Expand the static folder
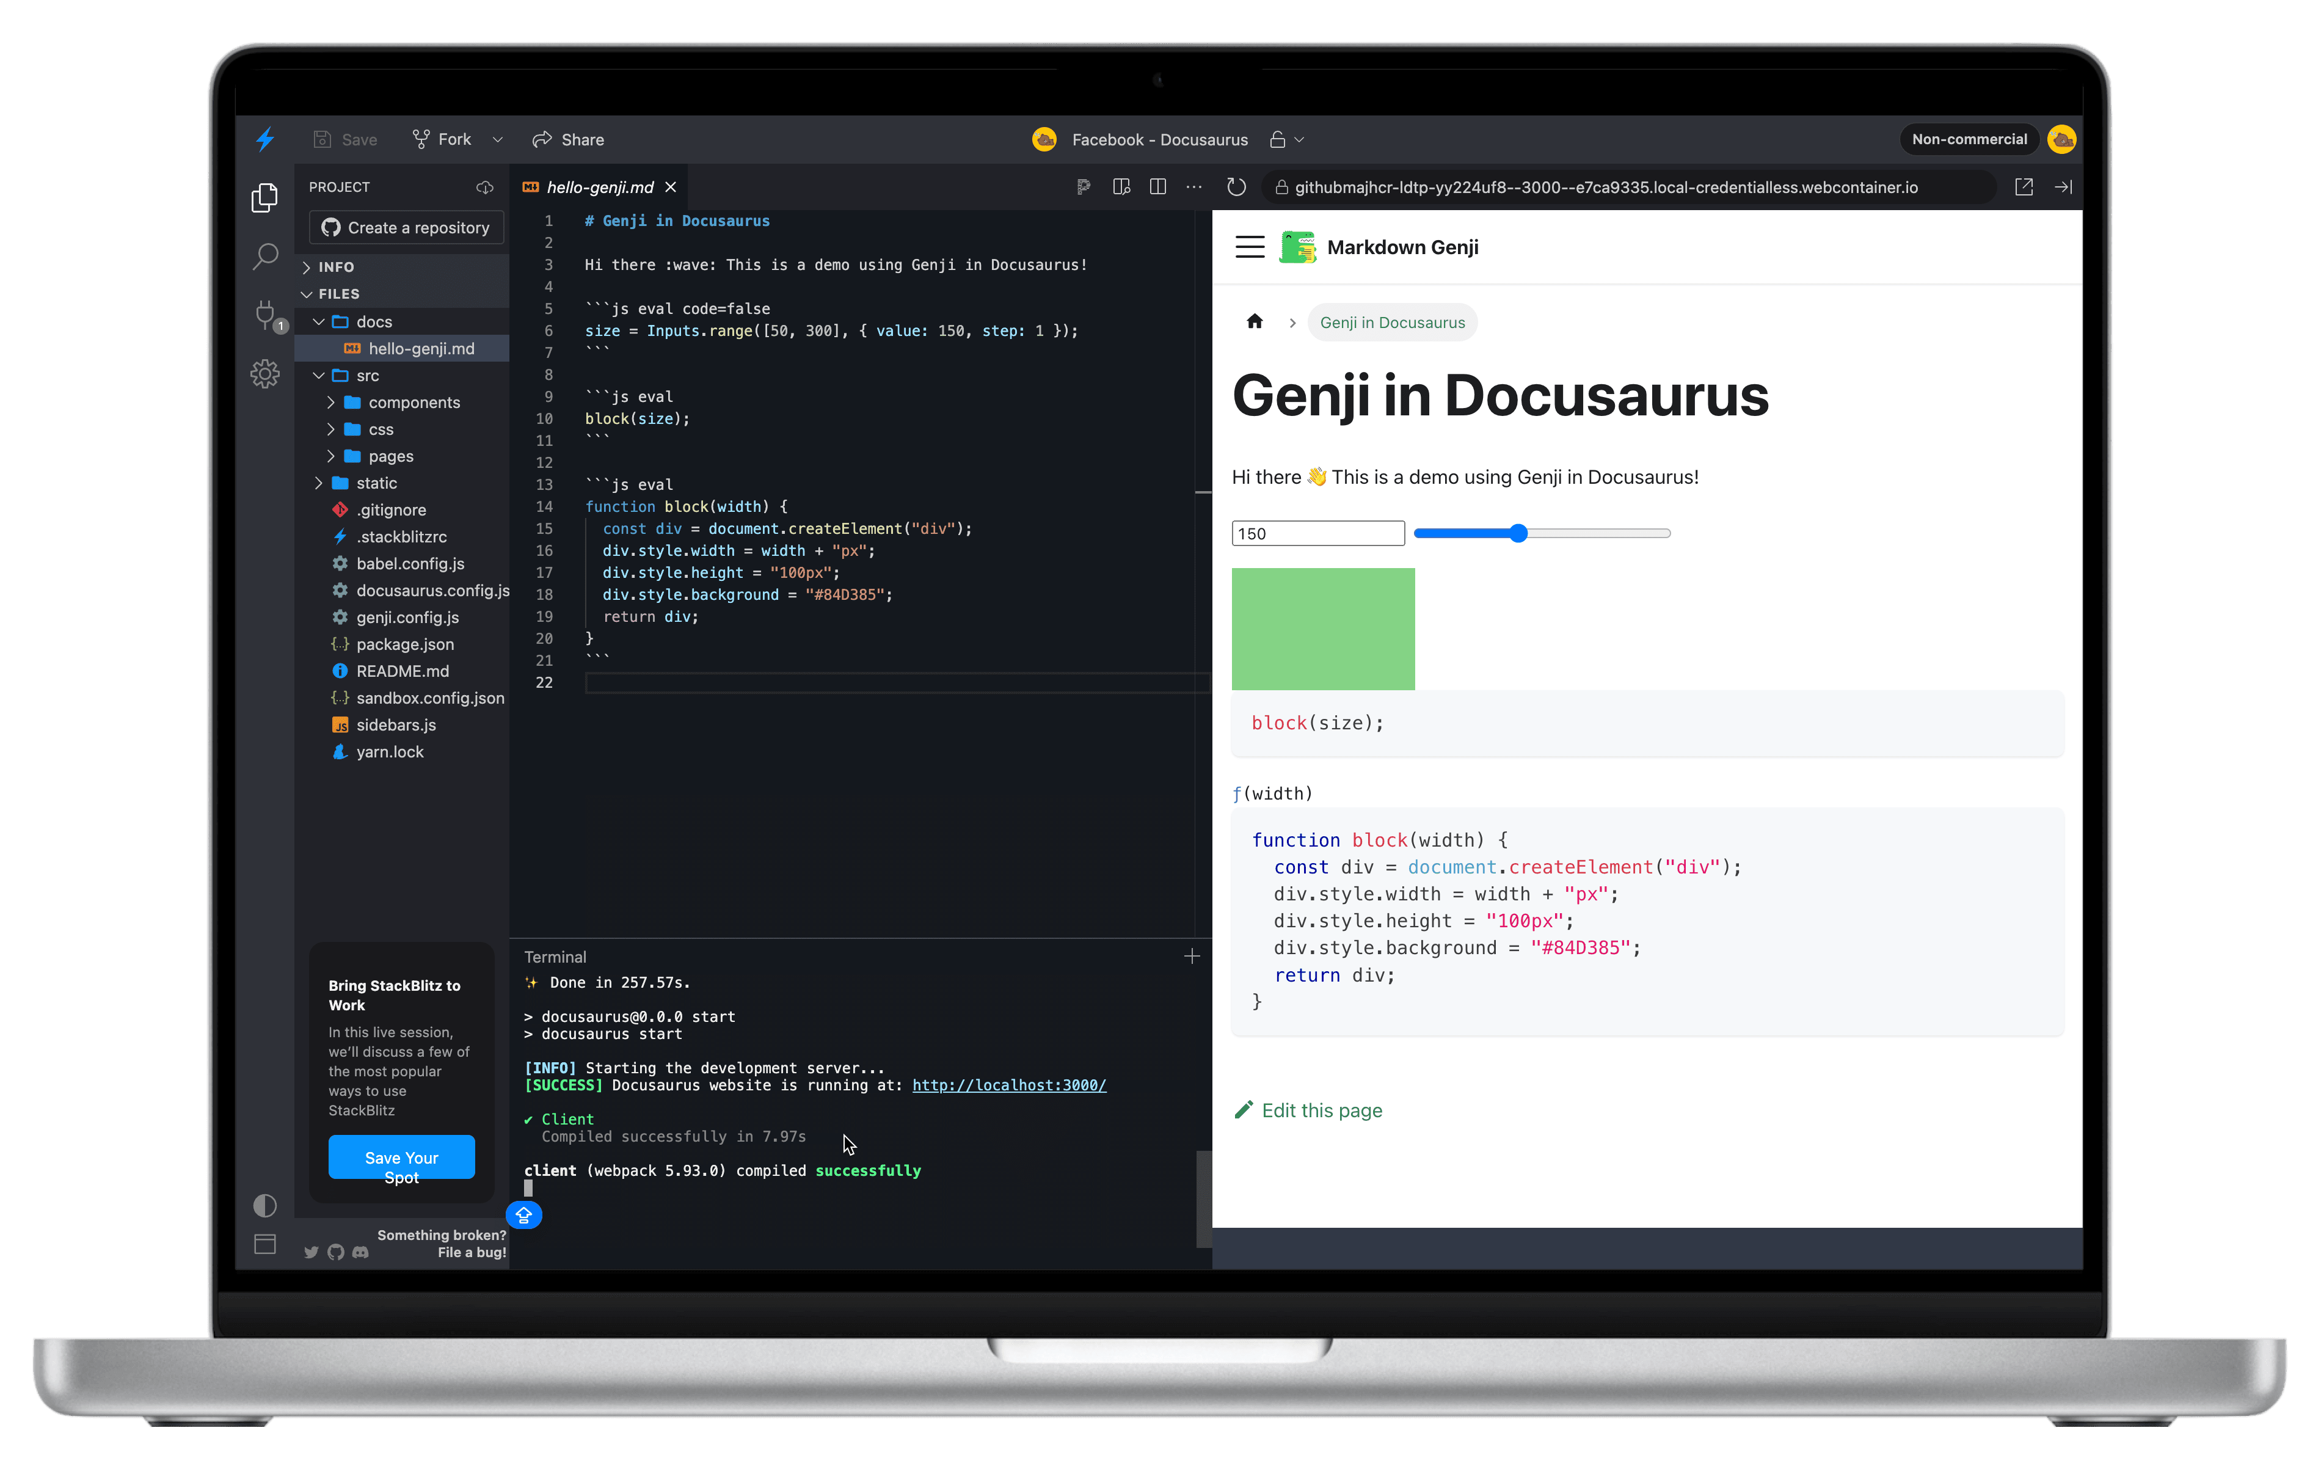This screenshot has width=2321, height=1466. click(x=402, y=483)
